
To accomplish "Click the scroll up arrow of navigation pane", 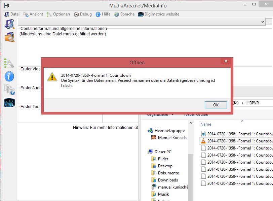I will (191, 123).
